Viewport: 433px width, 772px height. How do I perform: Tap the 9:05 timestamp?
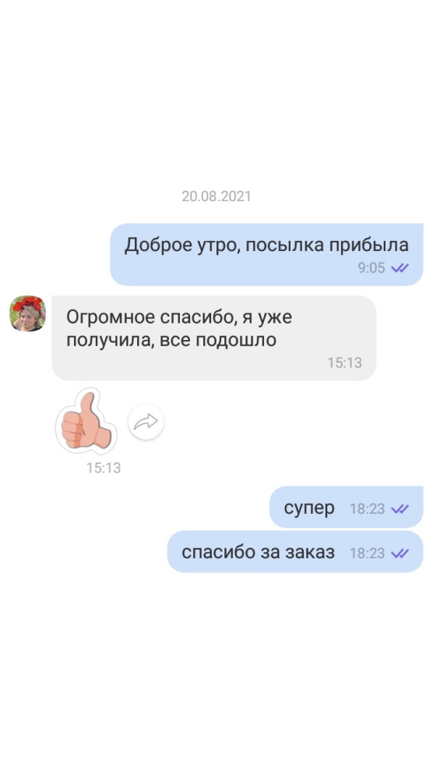(371, 267)
